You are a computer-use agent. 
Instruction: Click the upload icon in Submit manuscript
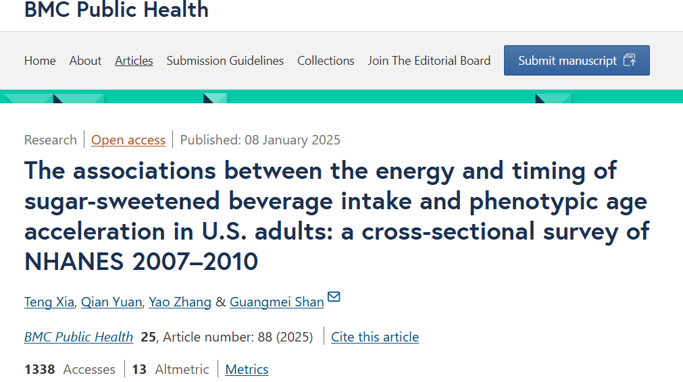click(x=630, y=60)
